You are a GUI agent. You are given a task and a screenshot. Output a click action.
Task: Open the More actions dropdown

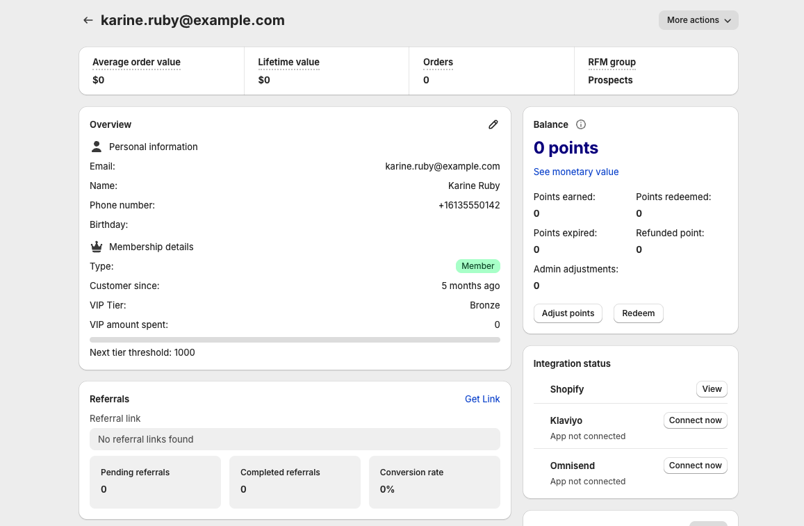tap(698, 20)
